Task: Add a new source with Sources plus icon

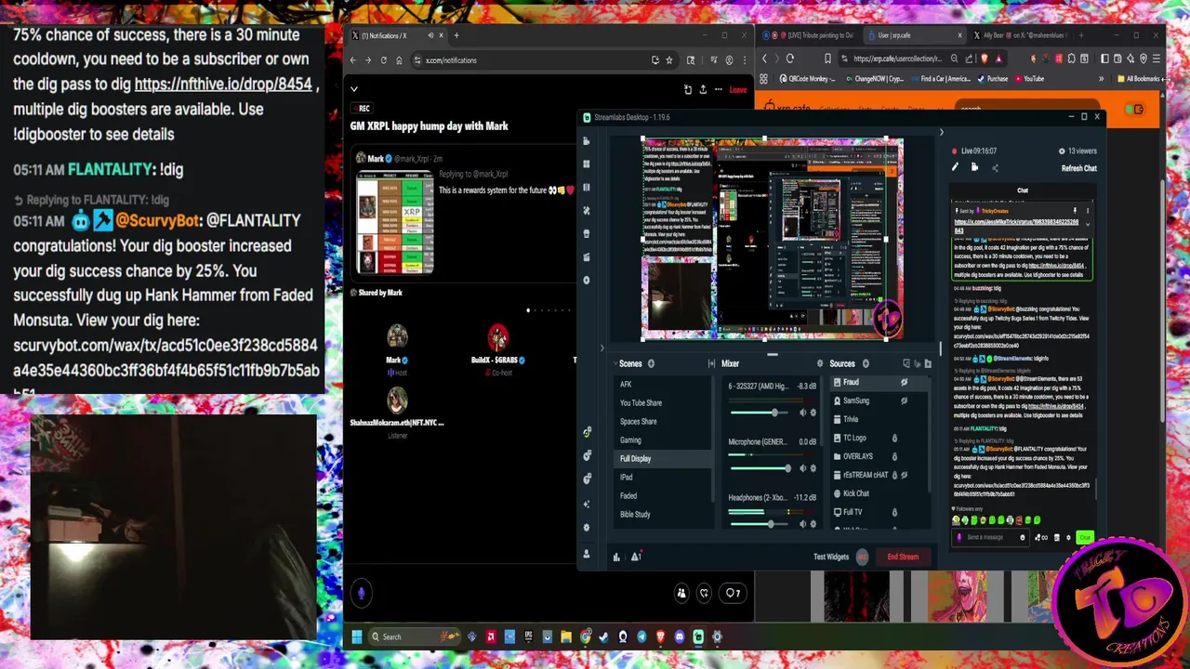Action: coord(865,363)
